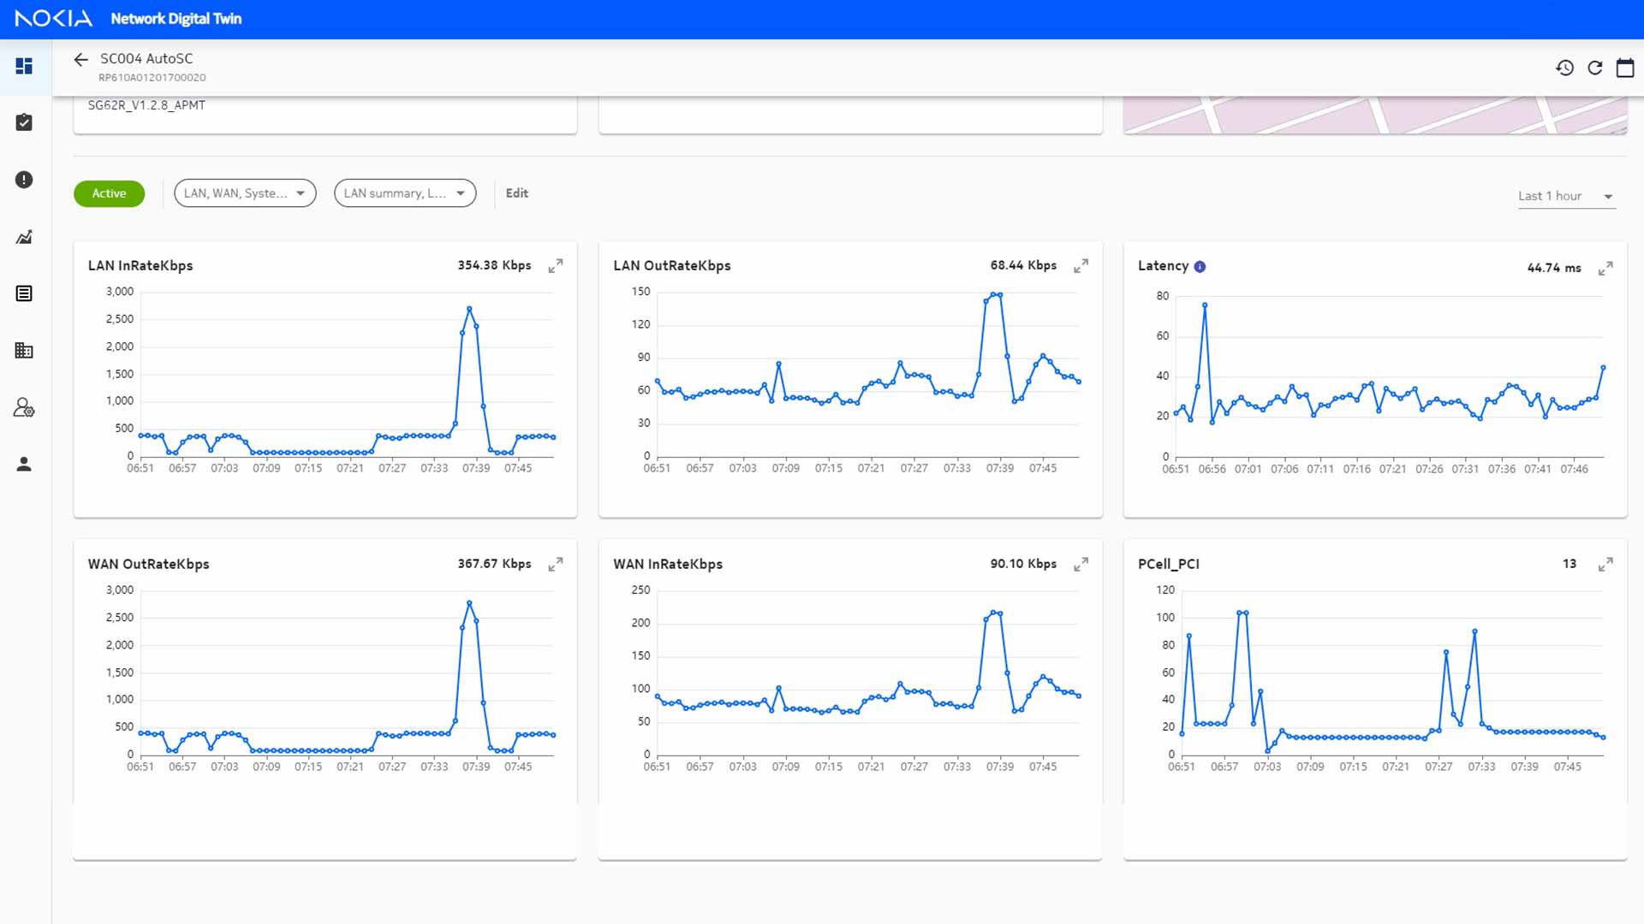Screen dimensions: 1644x924
Task: Expand the LAN InRateKbps chart
Action: (x=556, y=266)
